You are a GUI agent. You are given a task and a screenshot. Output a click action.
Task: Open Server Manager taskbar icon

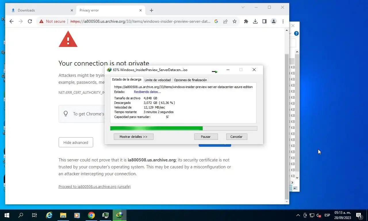[x=105, y=215]
